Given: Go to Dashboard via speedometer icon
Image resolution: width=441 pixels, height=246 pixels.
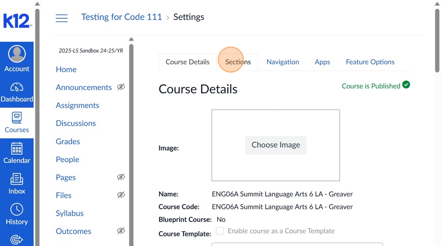Looking at the screenshot, I should pyautogui.click(x=17, y=87).
